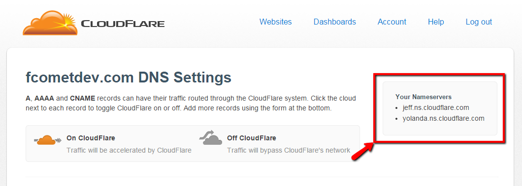Click the Your Nameservers heading
The width and height of the screenshot is (522, 186).
pos(424,97)
